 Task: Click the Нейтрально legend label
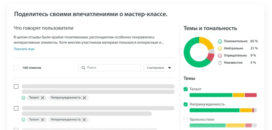click(x=234, y=48)
